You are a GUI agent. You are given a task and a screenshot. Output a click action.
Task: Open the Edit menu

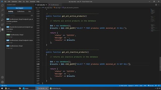click(x=9, y=1)
